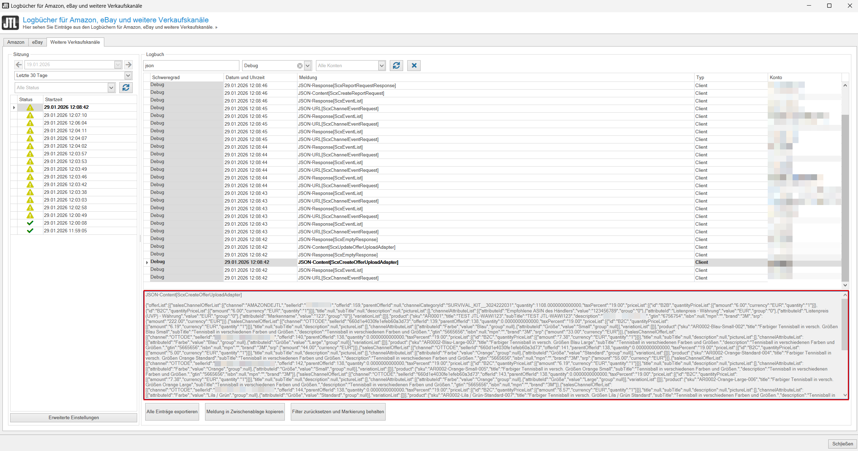858x451 pixels.
Task: Switch to the eBay tab
Action: pos(37,42)
